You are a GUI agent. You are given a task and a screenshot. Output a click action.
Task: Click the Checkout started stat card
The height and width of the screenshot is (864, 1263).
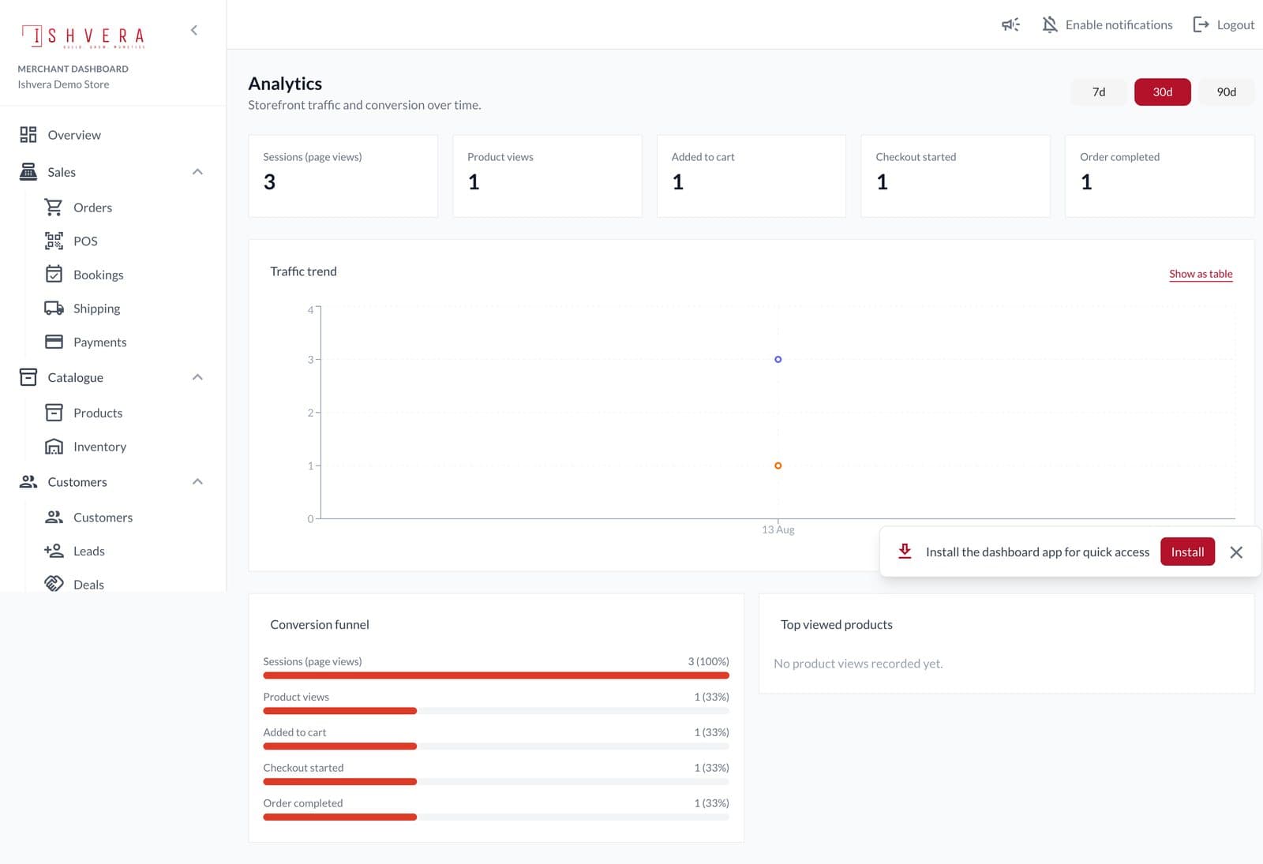(x=955, y=176)
